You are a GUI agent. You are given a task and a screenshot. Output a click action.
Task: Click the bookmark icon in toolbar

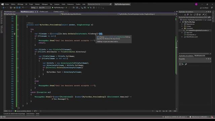[94, 8]
